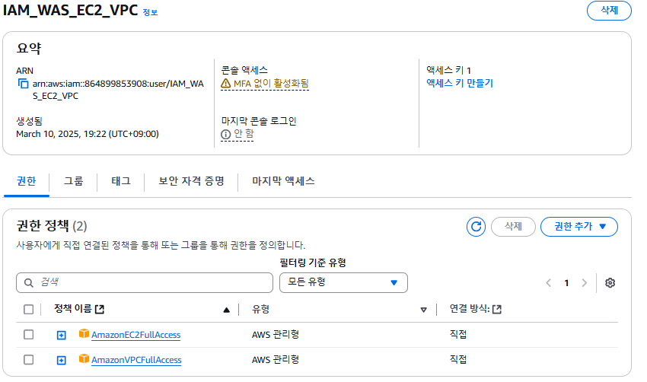Click the orange policy icon for AmazonVPCFullAccess
The width and height of the screenshot is (647, 382).
(x=84, y=358)
